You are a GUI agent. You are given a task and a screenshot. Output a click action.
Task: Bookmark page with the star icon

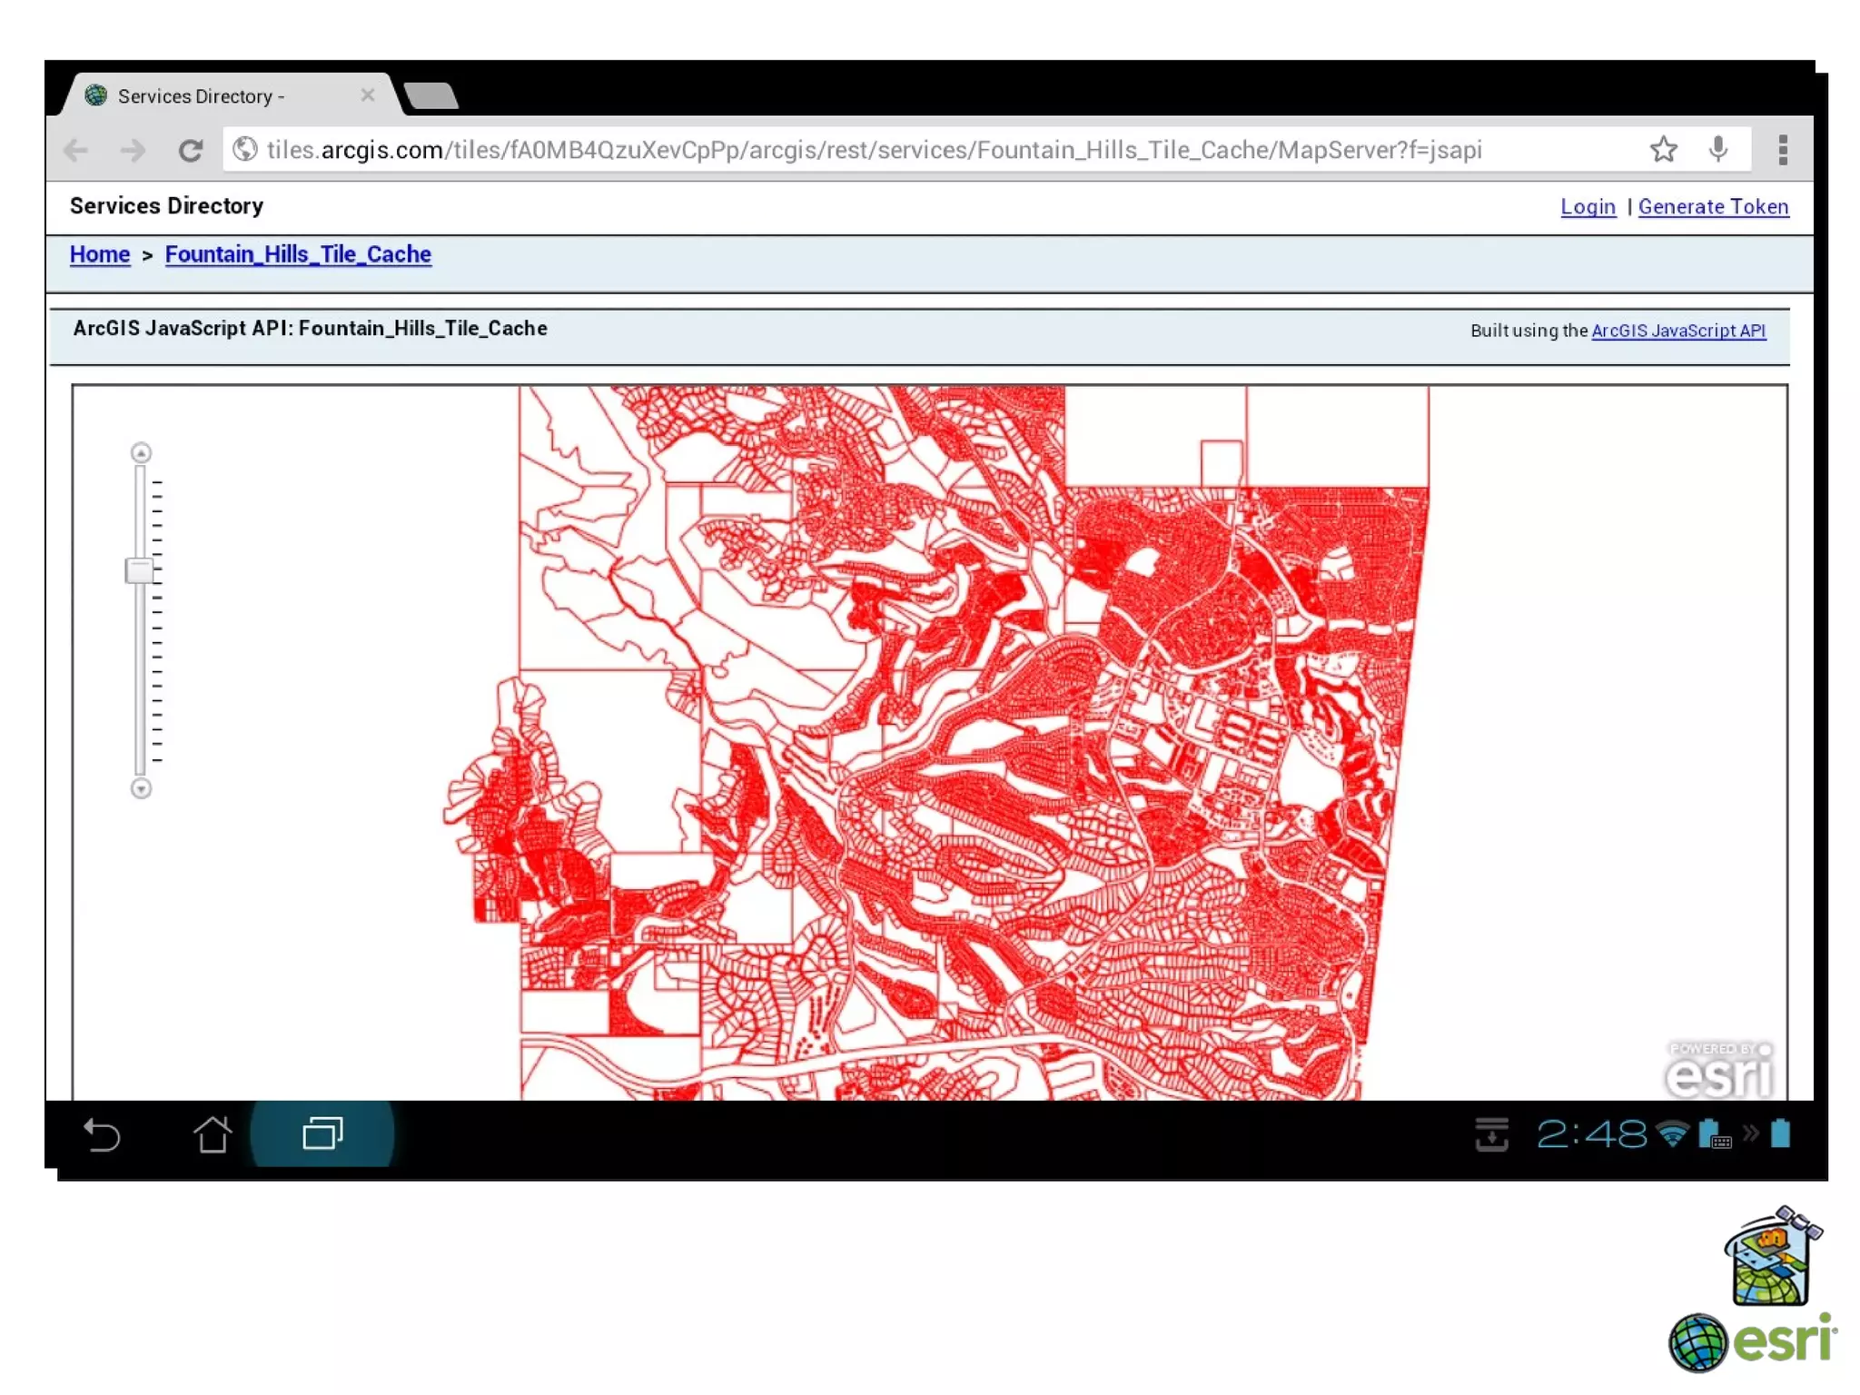[1663, 149]
